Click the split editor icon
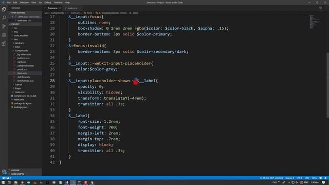This screenshot has width=329, height=185. 321,8
